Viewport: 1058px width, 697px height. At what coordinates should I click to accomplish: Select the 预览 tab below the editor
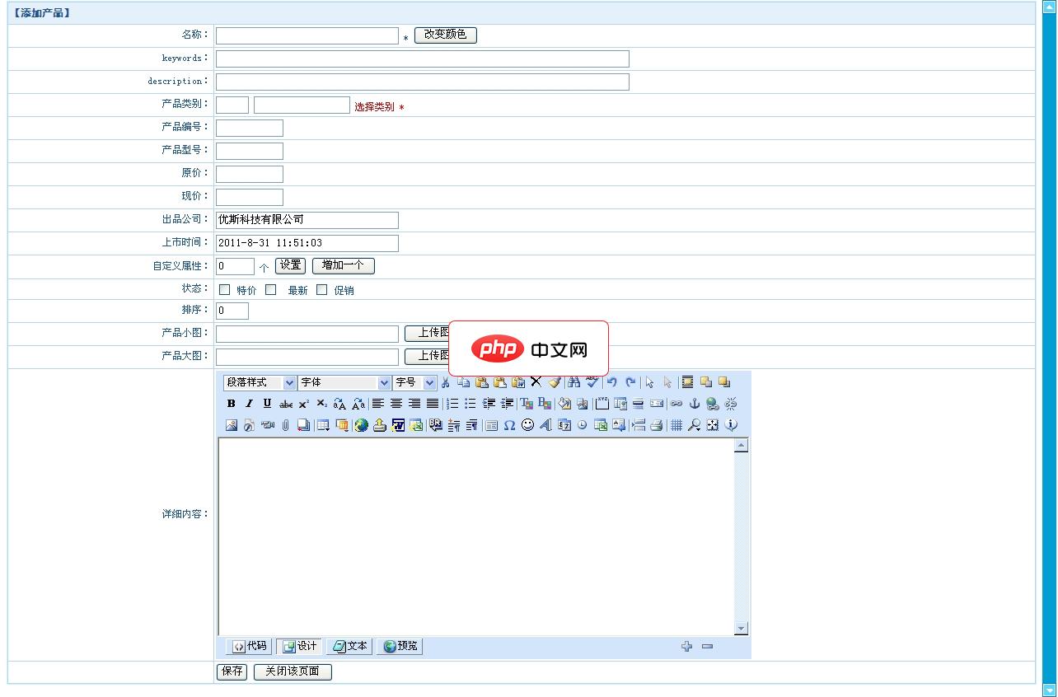click(x=399, y=646)
